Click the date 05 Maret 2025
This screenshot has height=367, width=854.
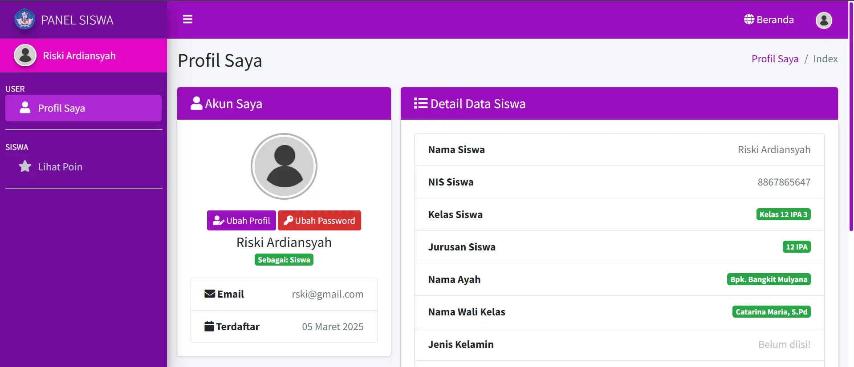[333, 327]
